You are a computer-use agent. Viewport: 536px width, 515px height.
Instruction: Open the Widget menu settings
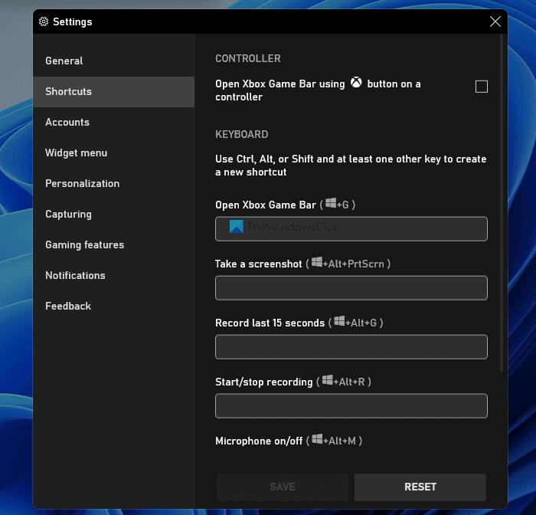pos(114,153)
